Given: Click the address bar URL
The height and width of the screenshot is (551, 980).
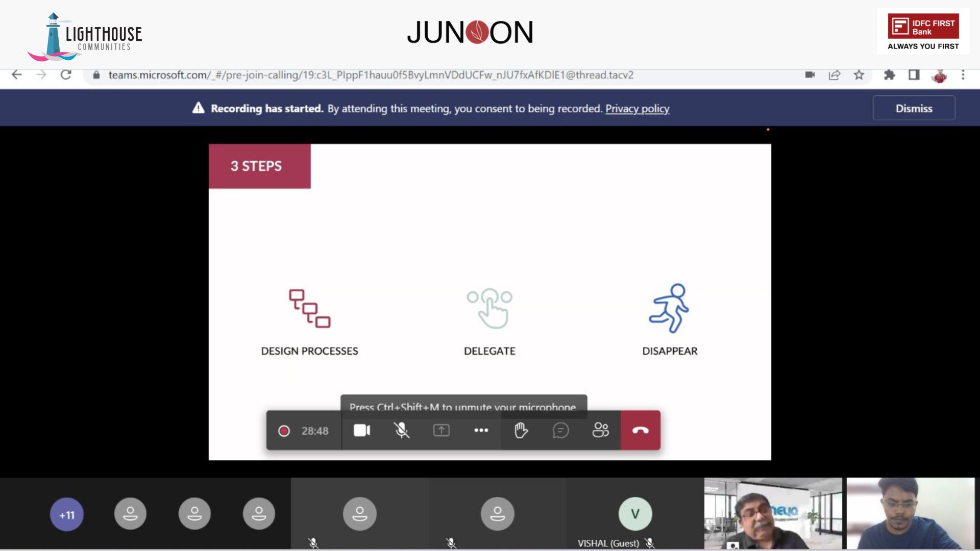Looking at the screenshot, I should (371, 75).
